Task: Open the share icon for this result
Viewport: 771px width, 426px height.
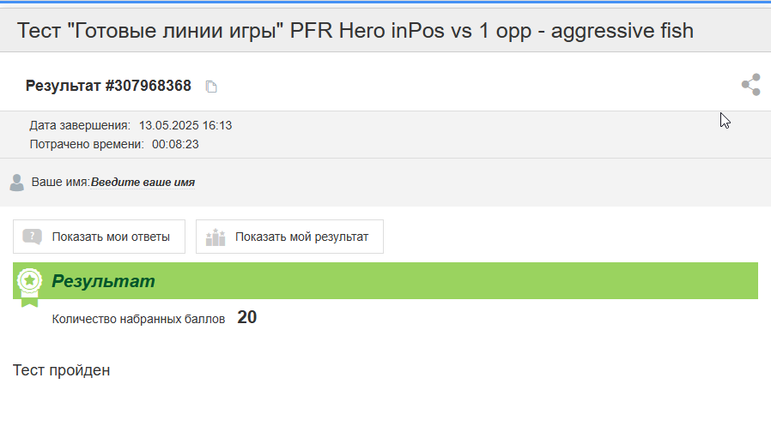Action: 751,84
